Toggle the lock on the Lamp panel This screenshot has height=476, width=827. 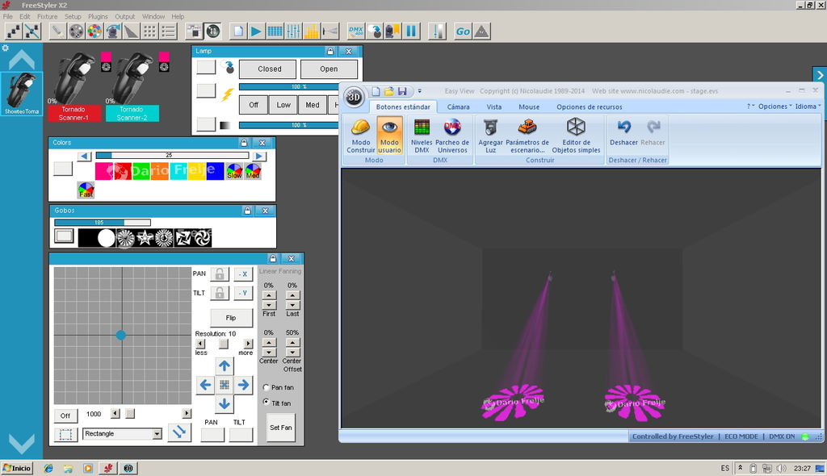tap(330, 51)
